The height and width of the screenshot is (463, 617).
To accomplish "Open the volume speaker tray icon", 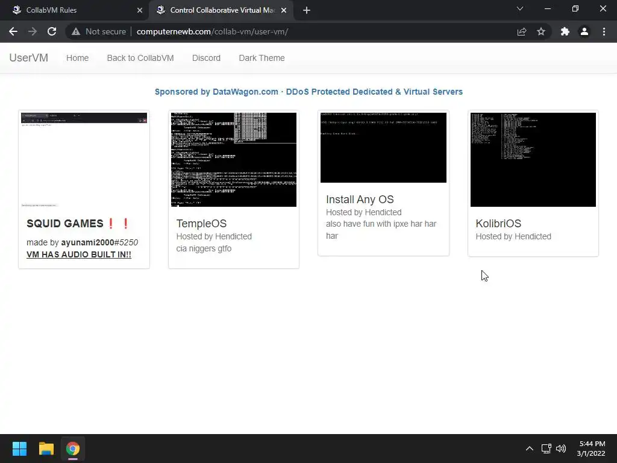I will point(561,449).
